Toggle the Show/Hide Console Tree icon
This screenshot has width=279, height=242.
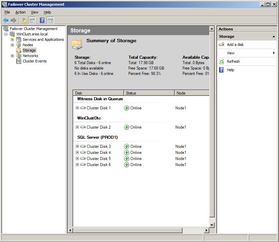pyautogui.click(x=32, y=21)
